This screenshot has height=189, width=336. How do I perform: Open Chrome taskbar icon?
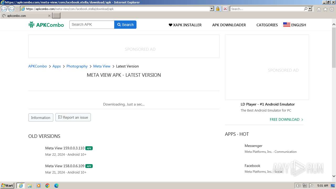[48, 186]
